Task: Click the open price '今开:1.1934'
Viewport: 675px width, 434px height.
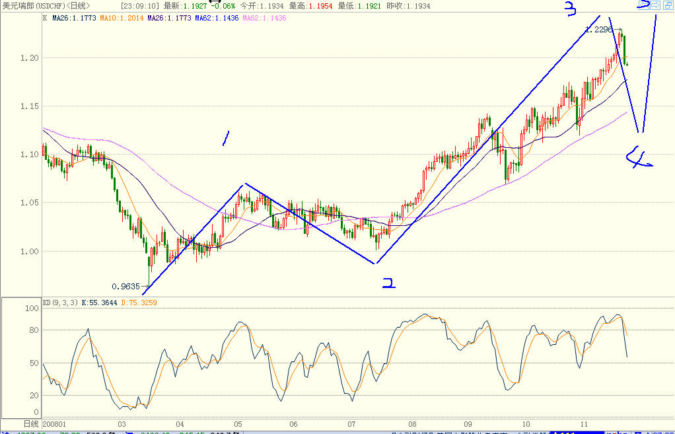Action: point(262,6)
